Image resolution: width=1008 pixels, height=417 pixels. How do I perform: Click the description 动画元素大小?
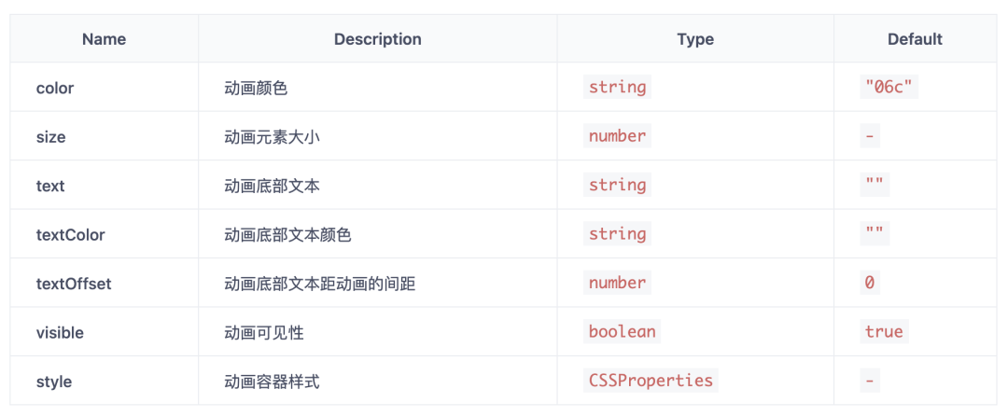[x=272, y=137]
